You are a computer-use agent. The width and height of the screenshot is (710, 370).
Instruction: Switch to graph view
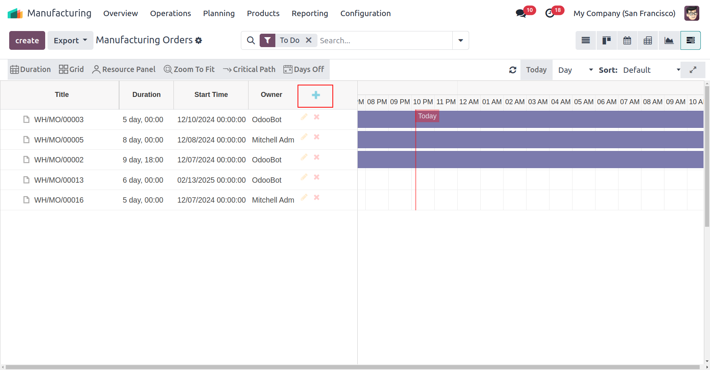click(669, 41)
